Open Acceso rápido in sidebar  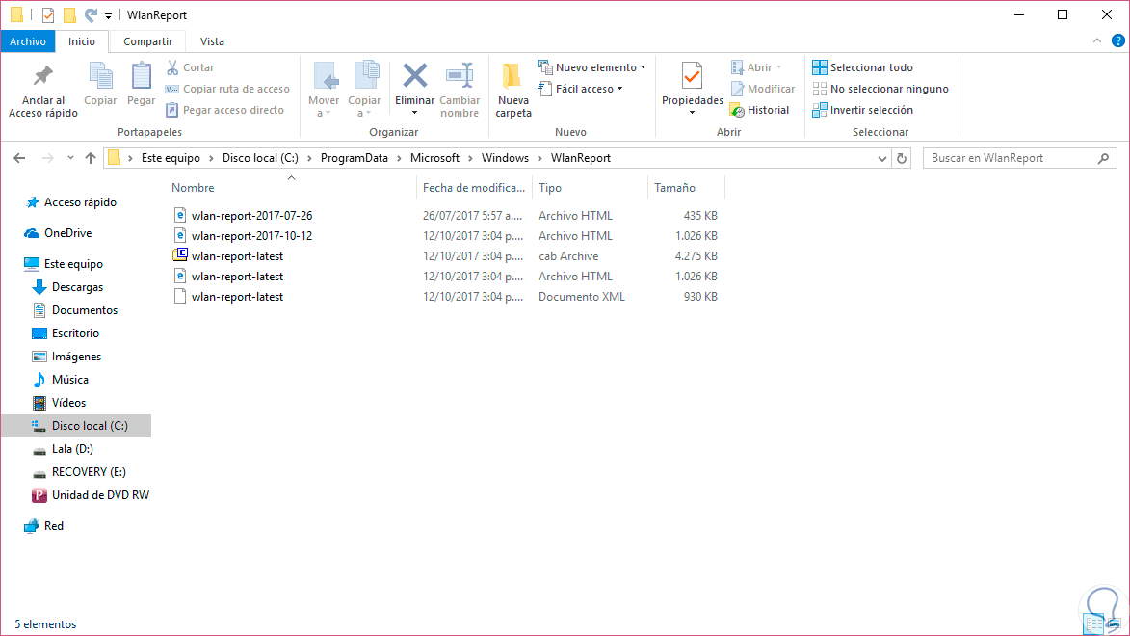[80, 202]
